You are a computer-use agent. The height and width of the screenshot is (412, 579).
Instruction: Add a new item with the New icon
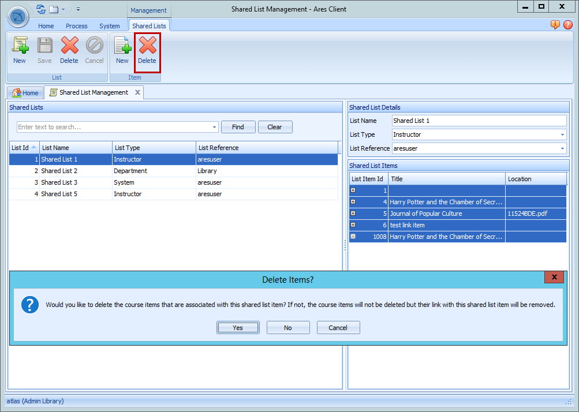coord(122,51)
